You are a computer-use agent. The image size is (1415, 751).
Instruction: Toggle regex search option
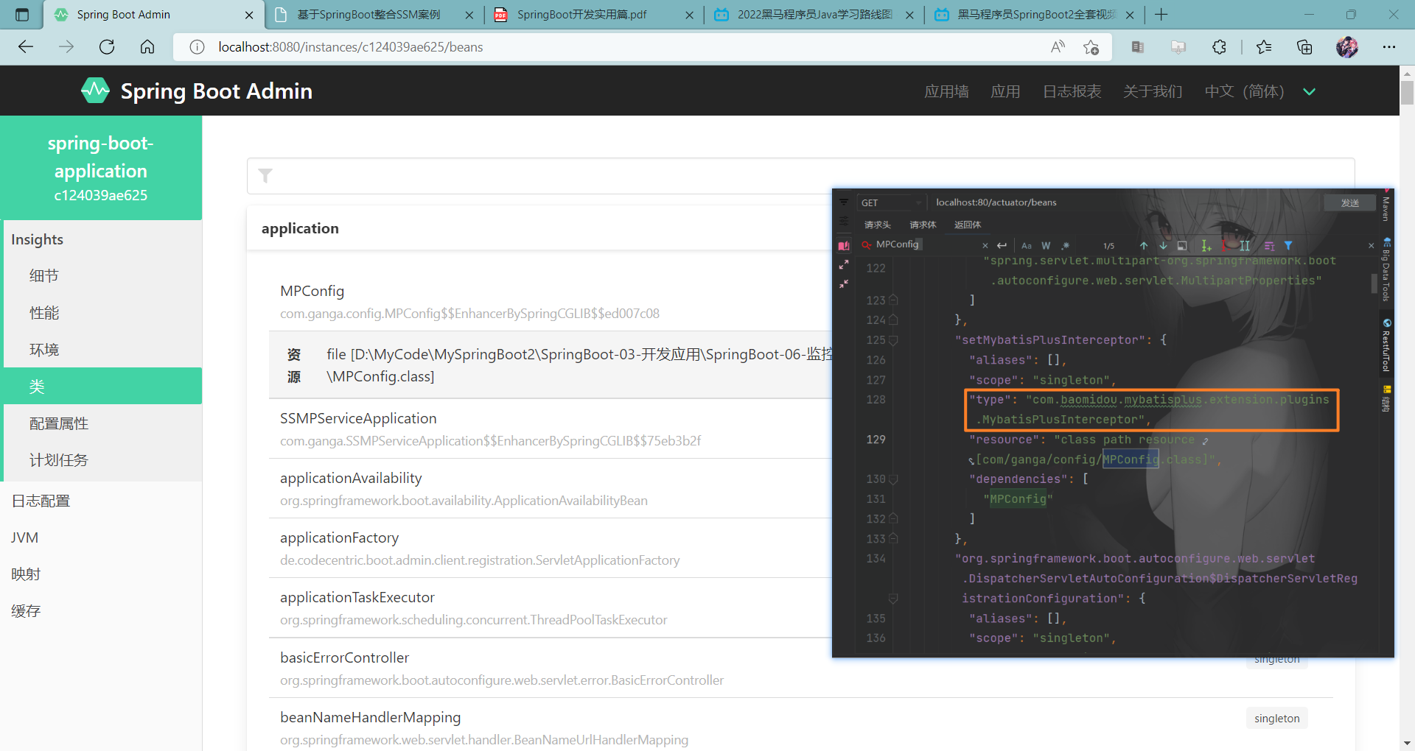[1066, 246]
